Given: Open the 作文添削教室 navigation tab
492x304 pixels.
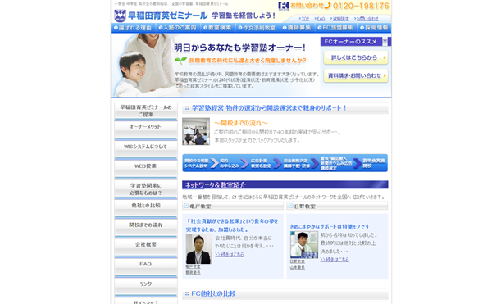Looking at the screenshot, I should [x=257, y=28].
